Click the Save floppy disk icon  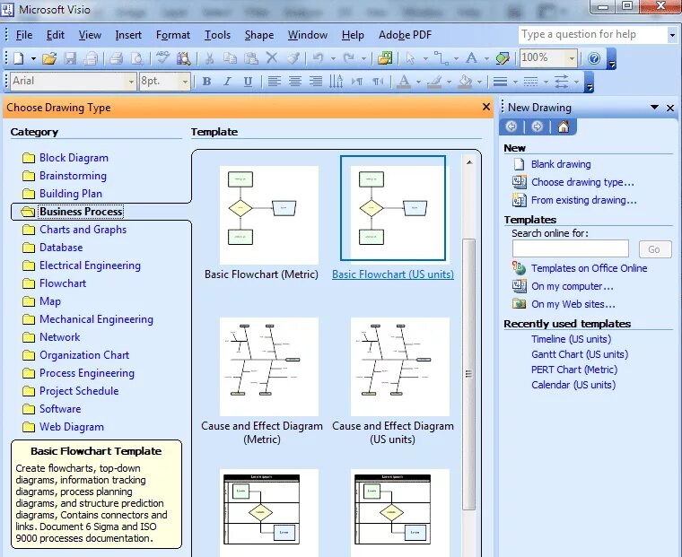click(70, 57)
